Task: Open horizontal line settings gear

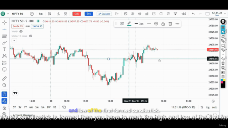Action: 156,24
